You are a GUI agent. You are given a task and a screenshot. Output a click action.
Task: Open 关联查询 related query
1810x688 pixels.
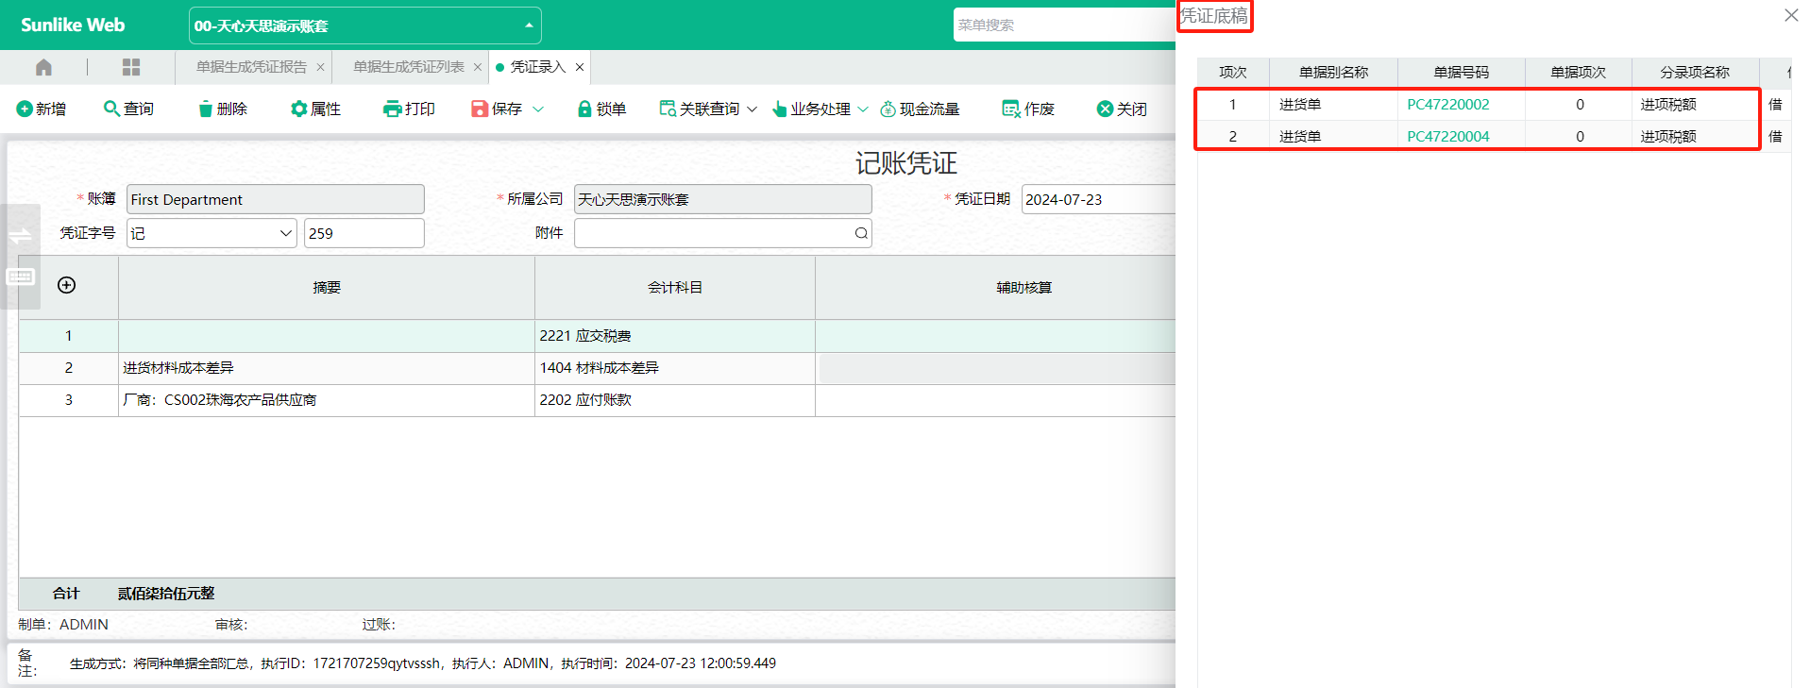700,109
